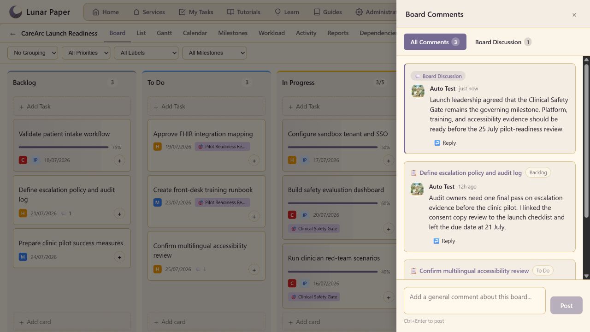Click the H priority badge on Approve FHIR integration mapping
Screen dimensions: 590x332
coord(157,147)
